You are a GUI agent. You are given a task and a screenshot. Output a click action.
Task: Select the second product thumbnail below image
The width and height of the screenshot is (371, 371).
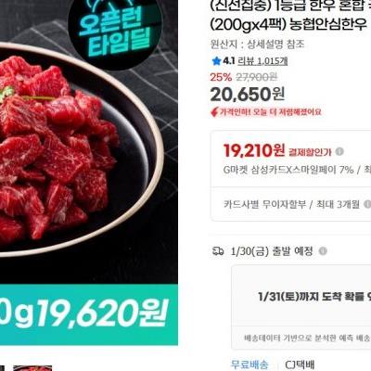click(32, 368)
